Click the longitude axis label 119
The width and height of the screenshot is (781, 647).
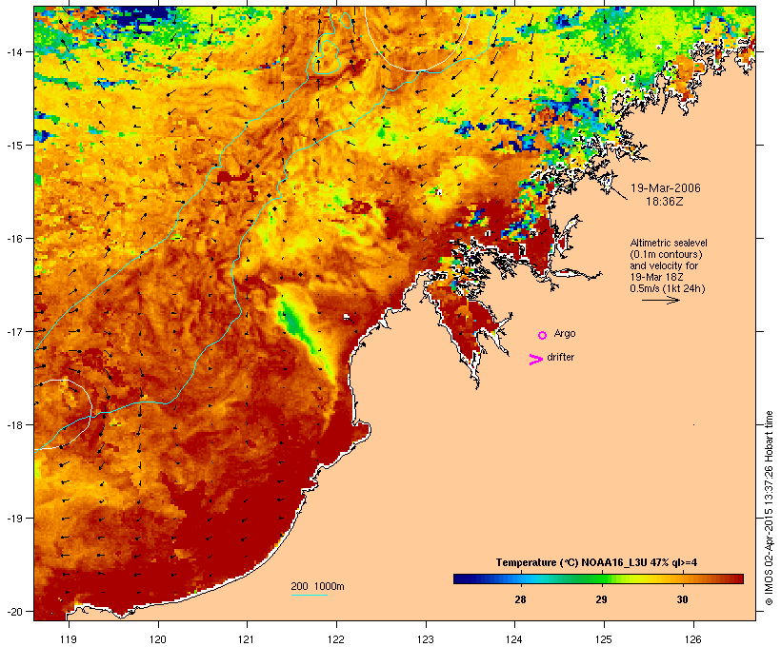(x=69, y=639)
